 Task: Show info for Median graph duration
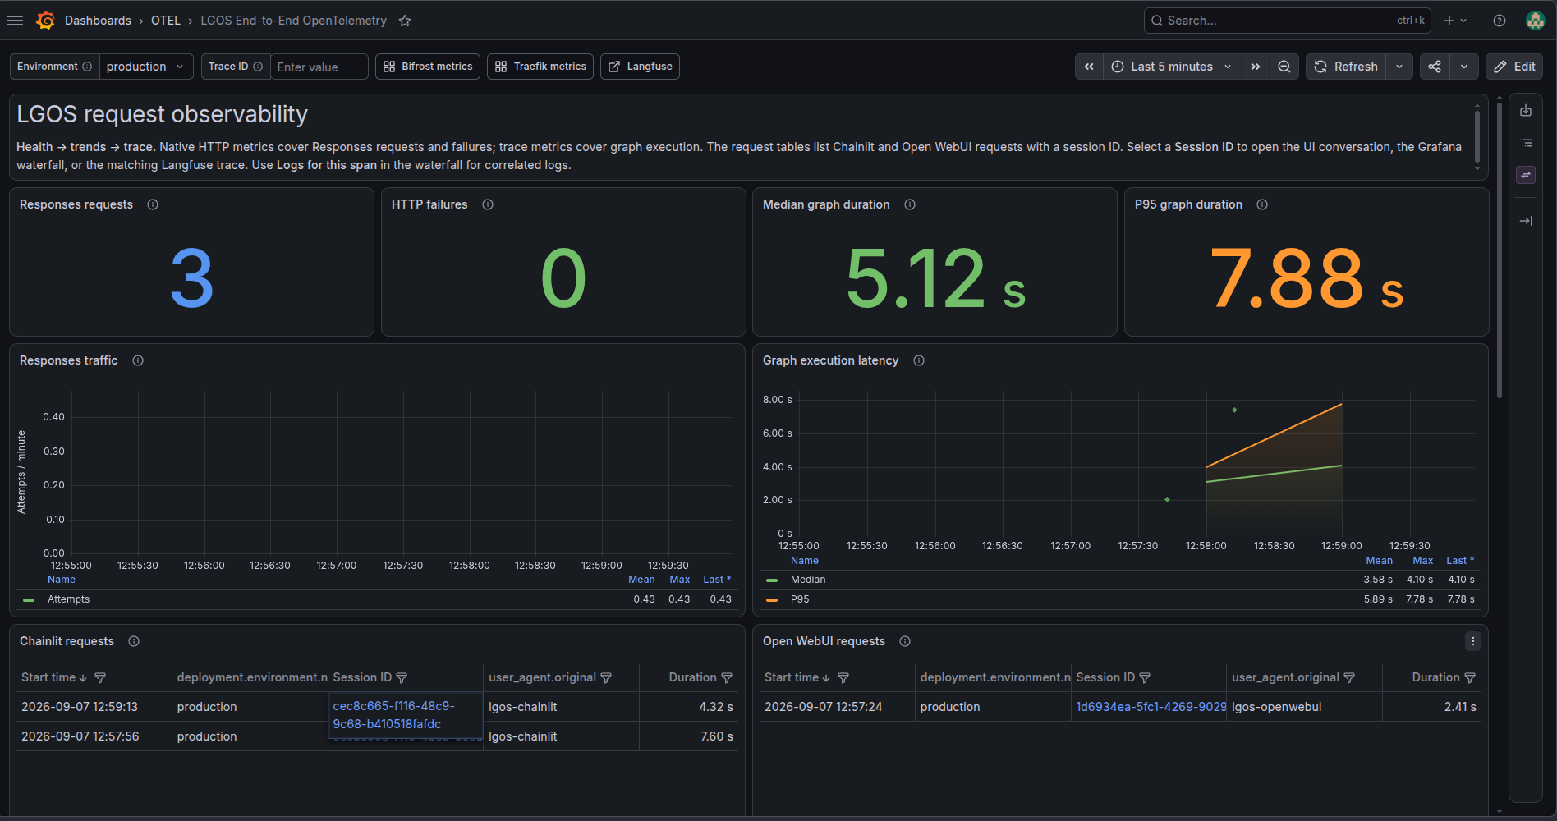(910, 204)
